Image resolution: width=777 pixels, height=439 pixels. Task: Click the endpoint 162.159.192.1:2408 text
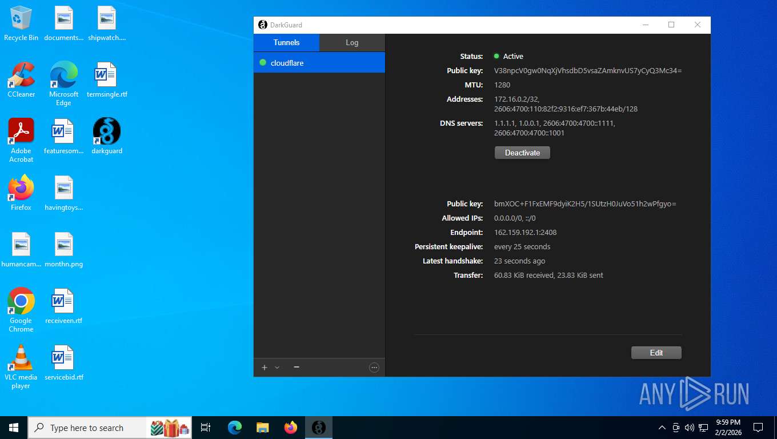[525, 233]
